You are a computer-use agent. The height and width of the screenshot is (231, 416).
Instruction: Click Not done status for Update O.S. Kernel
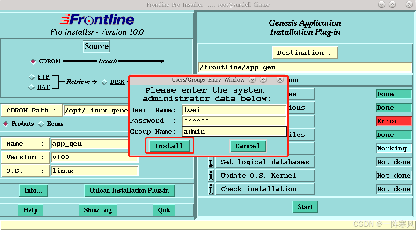(394, 176)
